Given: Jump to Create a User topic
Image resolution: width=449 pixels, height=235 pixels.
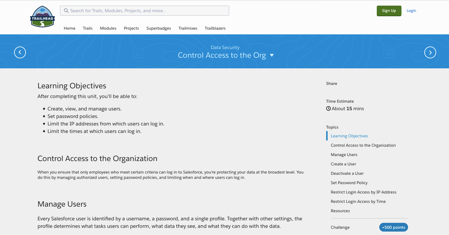Looking at the screenshot, I should click(343, 164).
